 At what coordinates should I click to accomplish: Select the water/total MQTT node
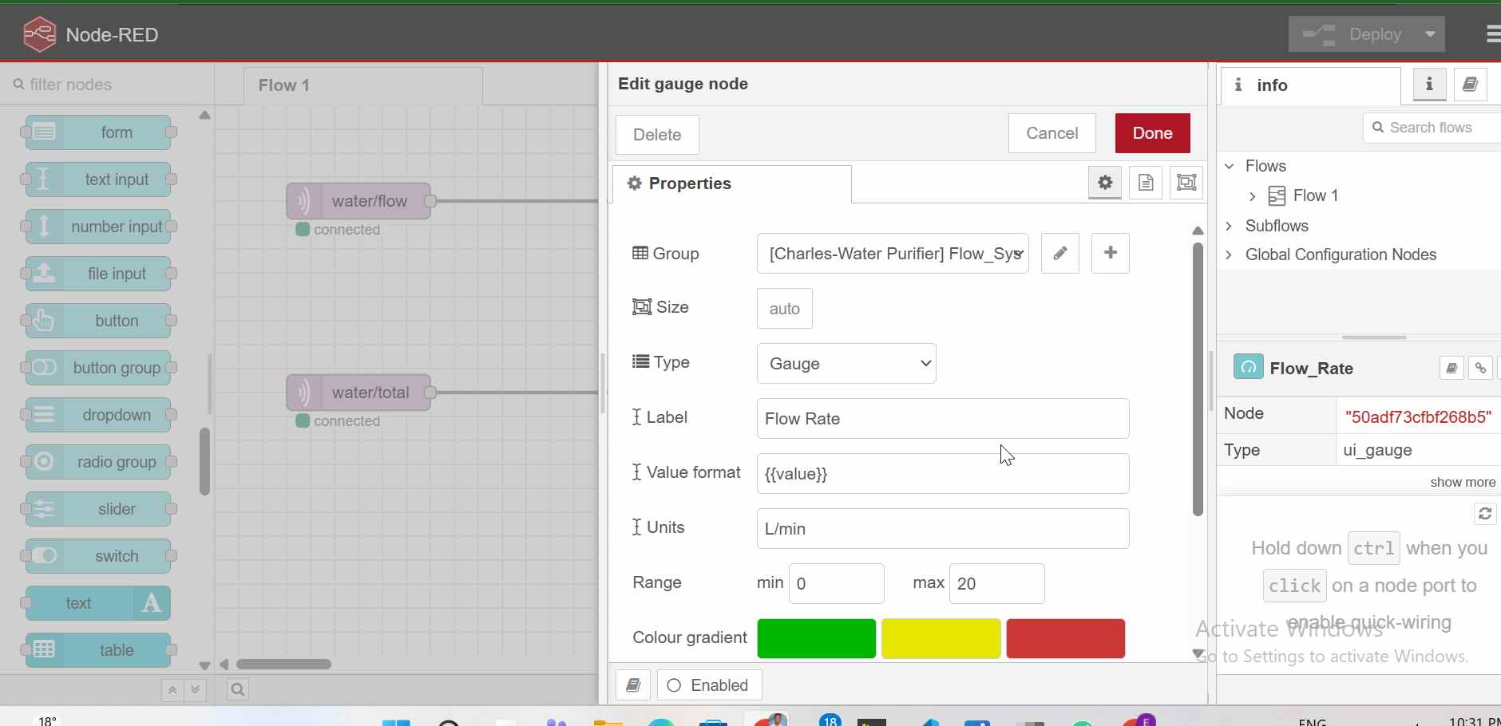358,393
